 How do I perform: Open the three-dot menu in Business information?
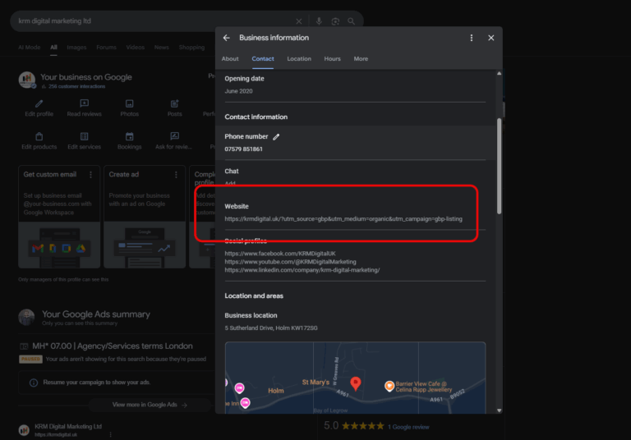point(471,38)
